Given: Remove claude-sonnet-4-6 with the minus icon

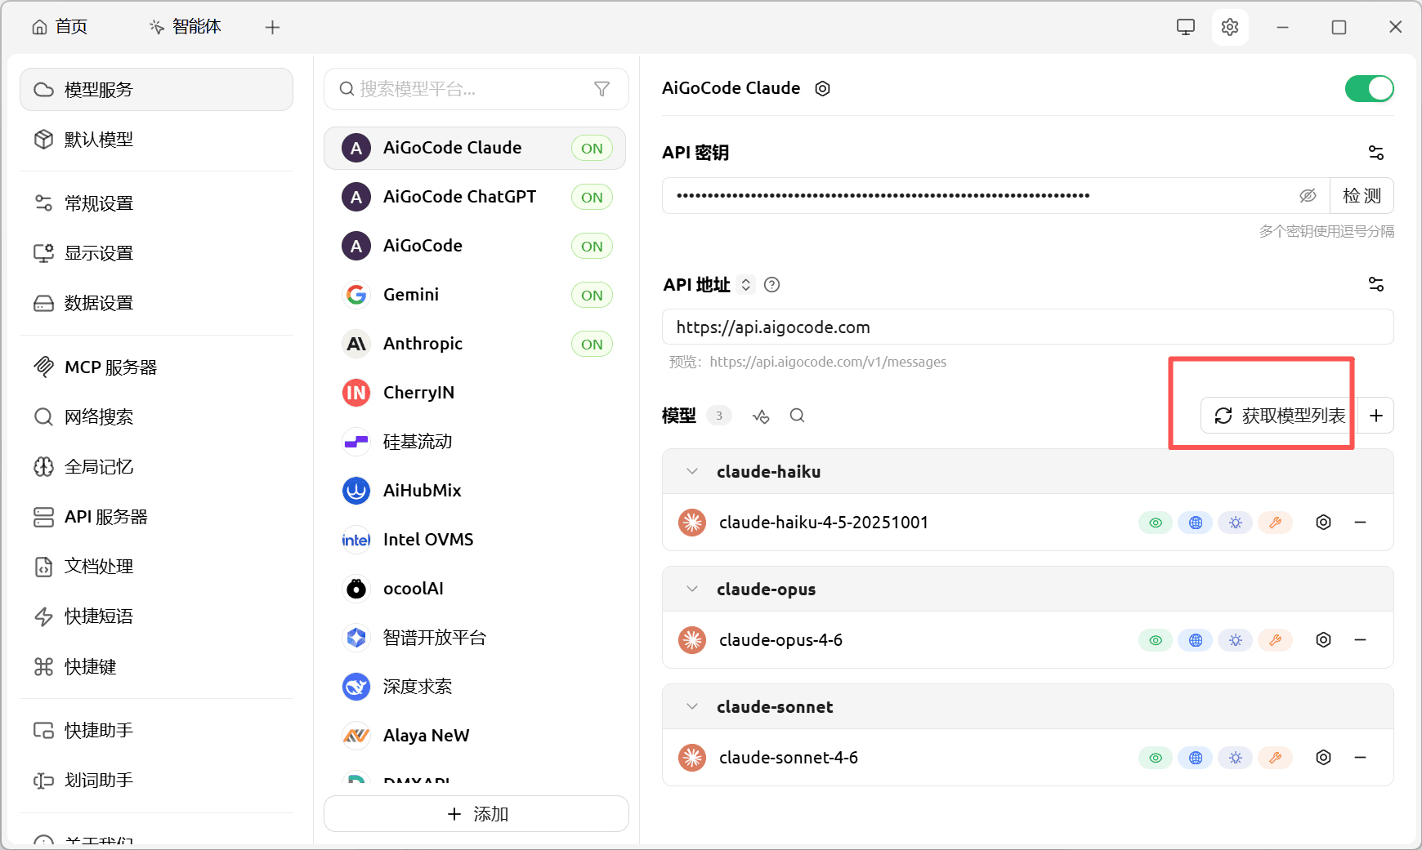Looking at the screenshot, I should point(1361,758).
